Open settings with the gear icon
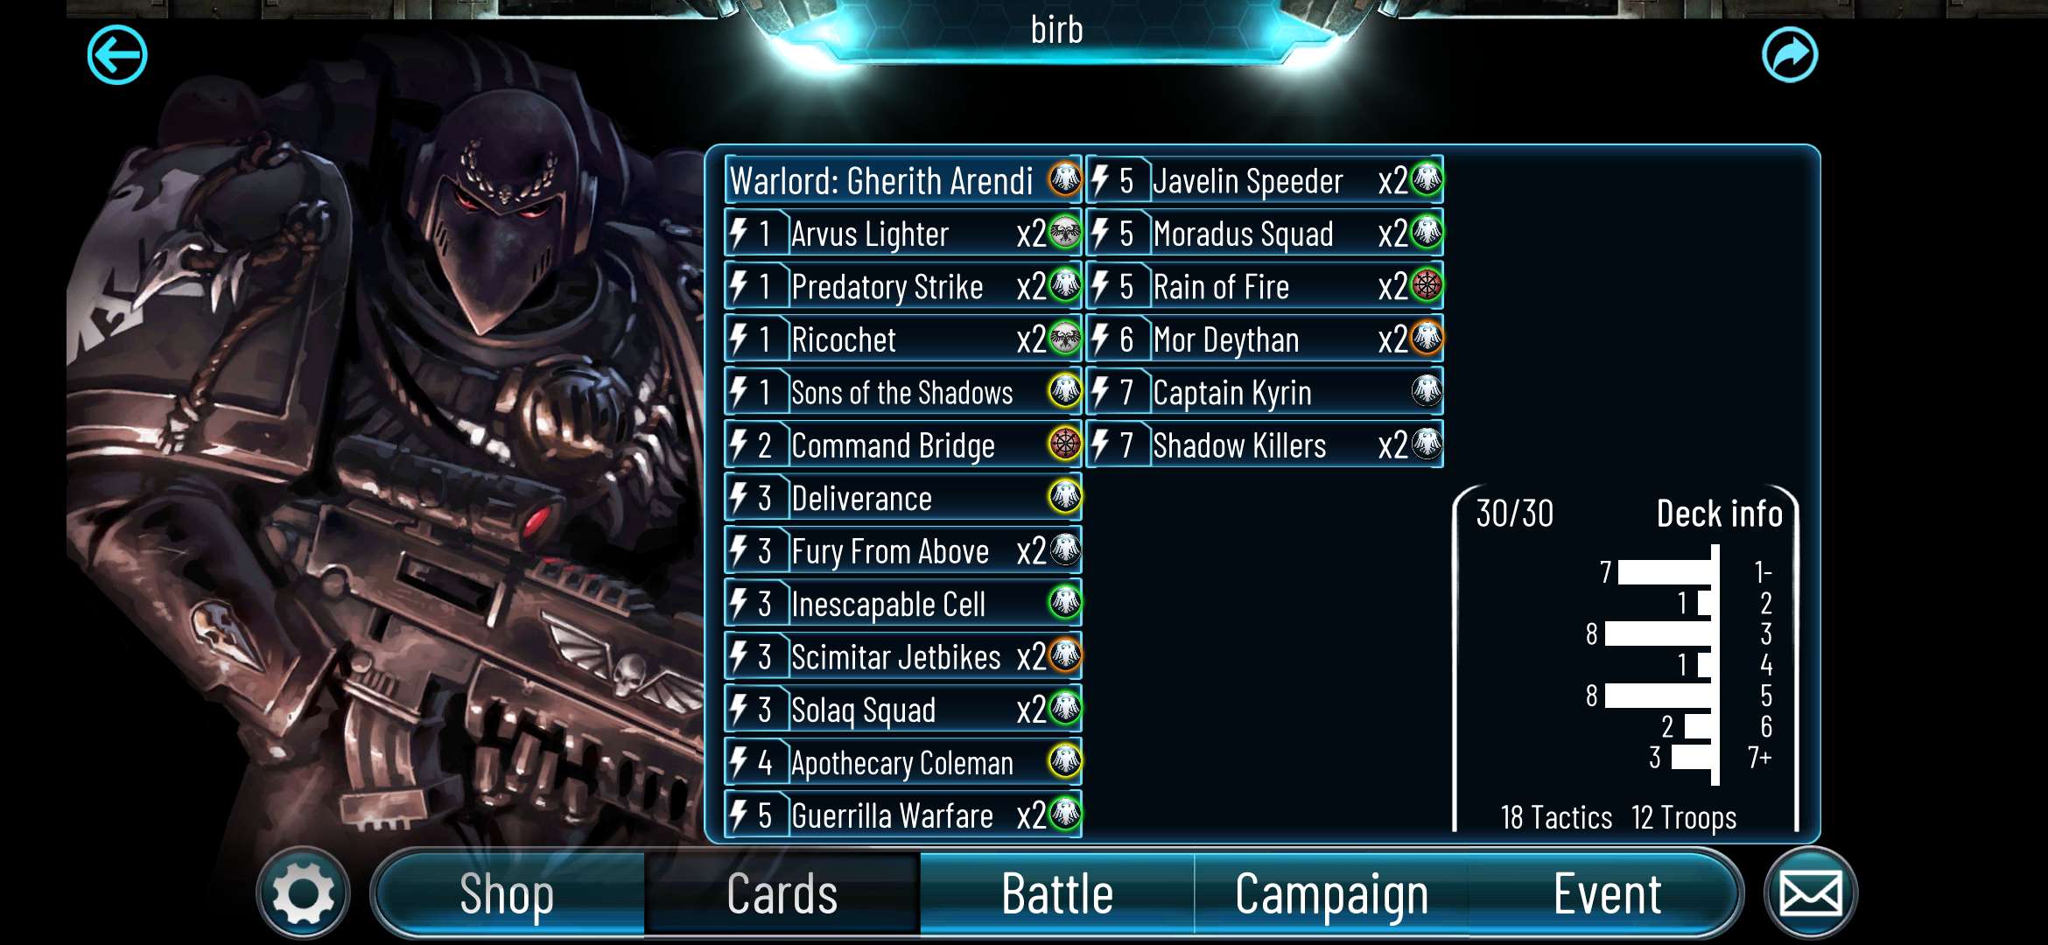 (x=303, y=893)
